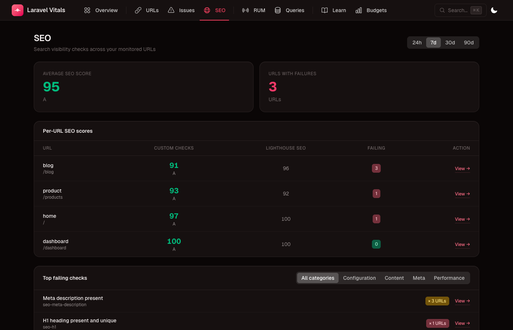Click the Failing column header
This screenshot has width=513, height=330.
376,148
